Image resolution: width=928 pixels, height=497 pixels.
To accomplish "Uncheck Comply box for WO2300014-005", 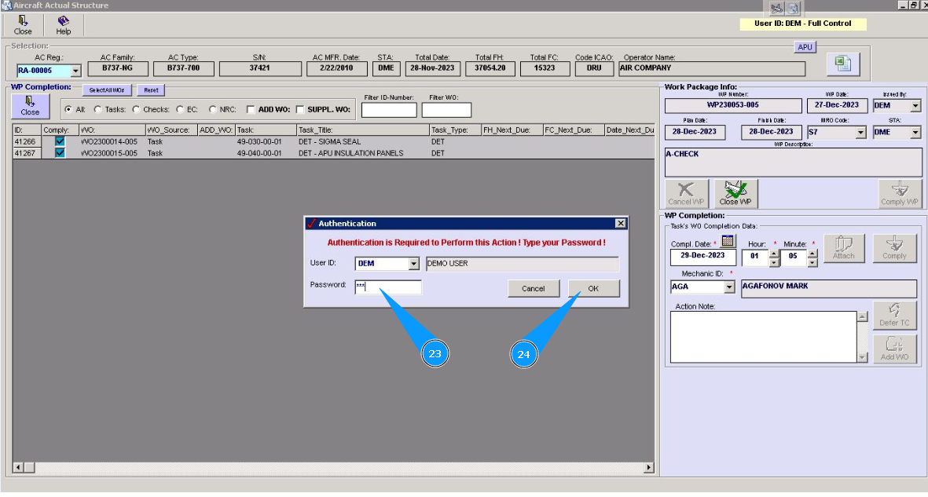I will pyautogui.click(x=60, y=141).
